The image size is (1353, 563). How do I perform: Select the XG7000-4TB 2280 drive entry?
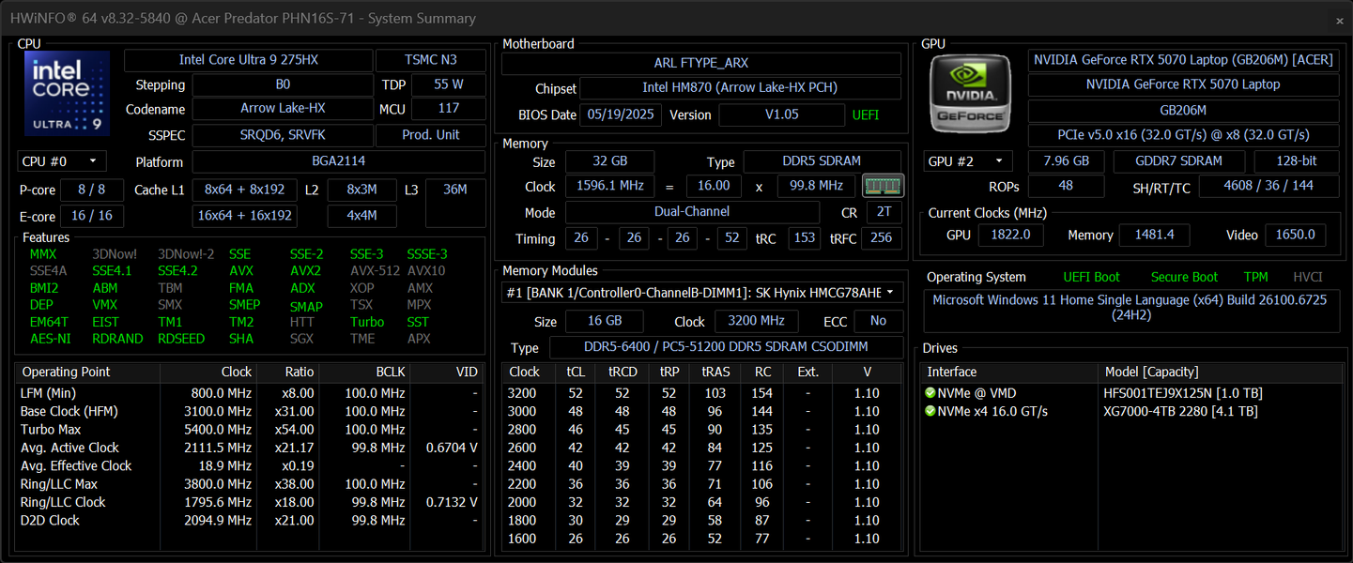(x=1180, y=411)
